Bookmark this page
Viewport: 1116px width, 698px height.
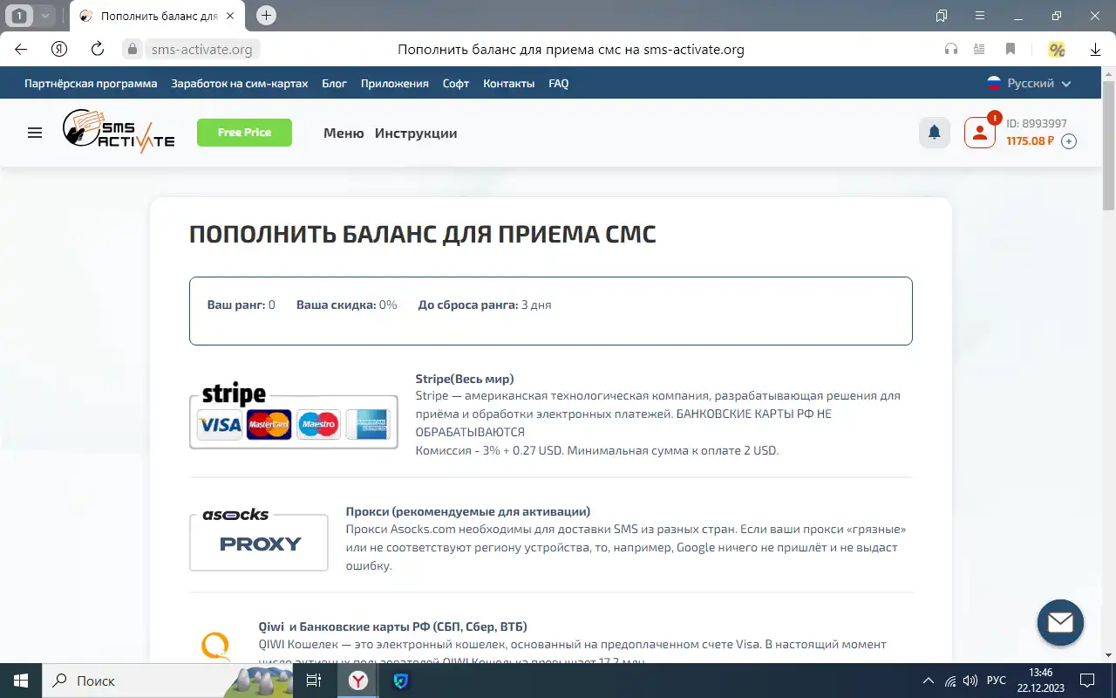[1011, 50]
